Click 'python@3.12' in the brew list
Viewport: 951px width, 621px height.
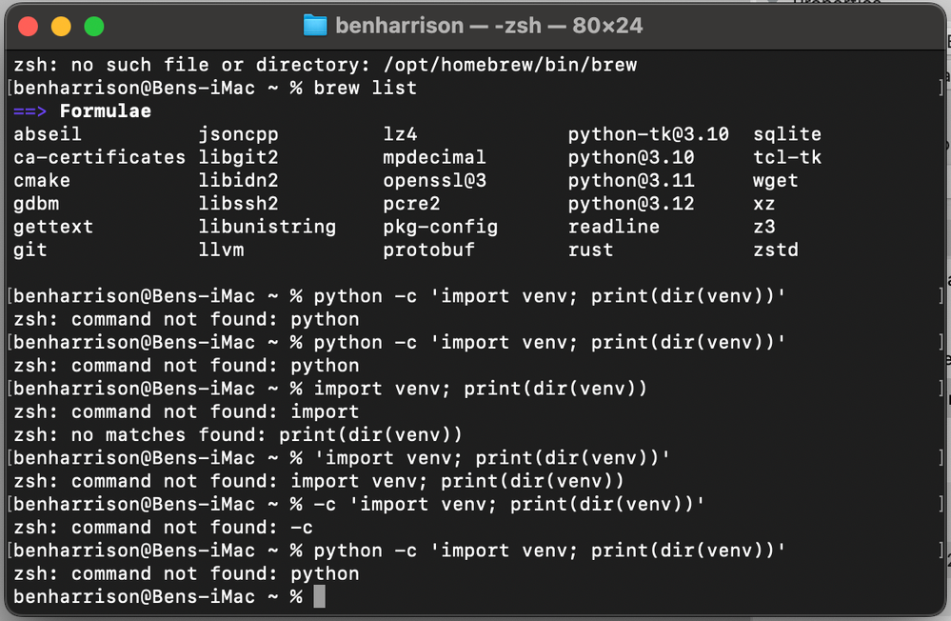631,204
